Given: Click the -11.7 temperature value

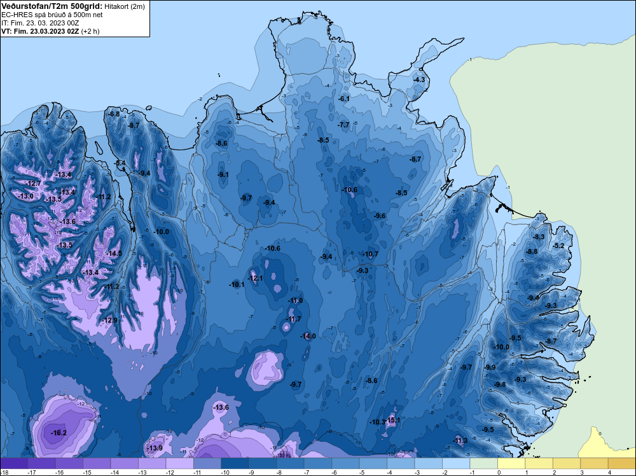Looking at the screenshot, I should pyautogui.click(x=294, y=319).
